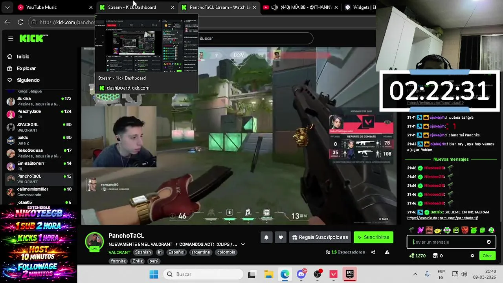Open SPACEGRL channel in following list
The height and width of the screenshot is (283, 503).
(x=39, y=127)
